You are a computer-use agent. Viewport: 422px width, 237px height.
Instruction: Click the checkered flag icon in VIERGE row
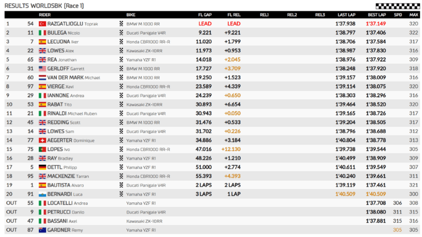[121, 86]
